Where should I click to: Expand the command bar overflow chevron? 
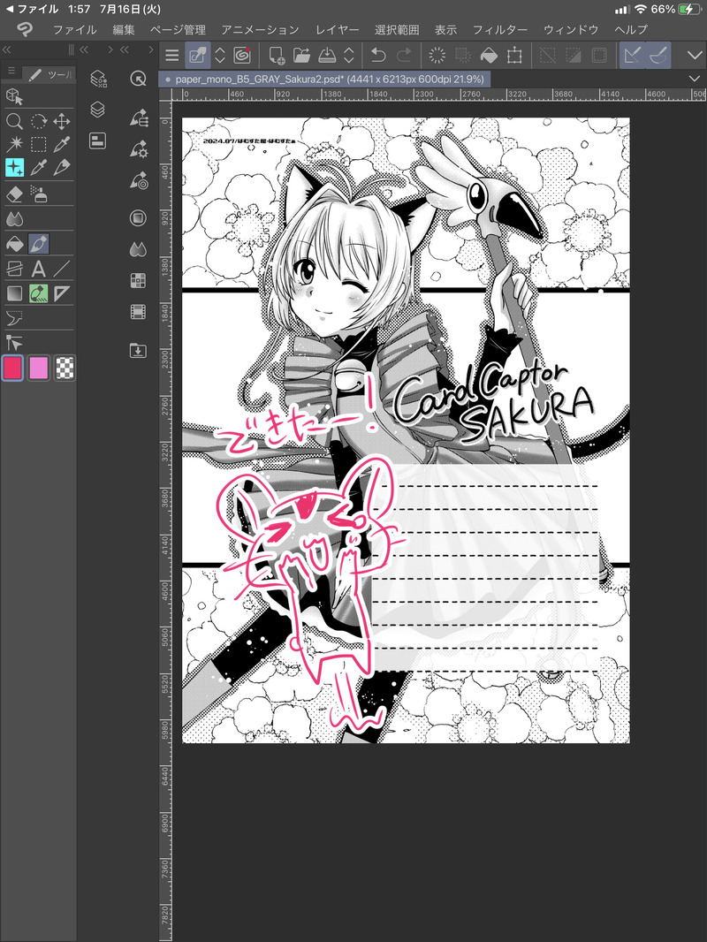(x=695, y=56)
